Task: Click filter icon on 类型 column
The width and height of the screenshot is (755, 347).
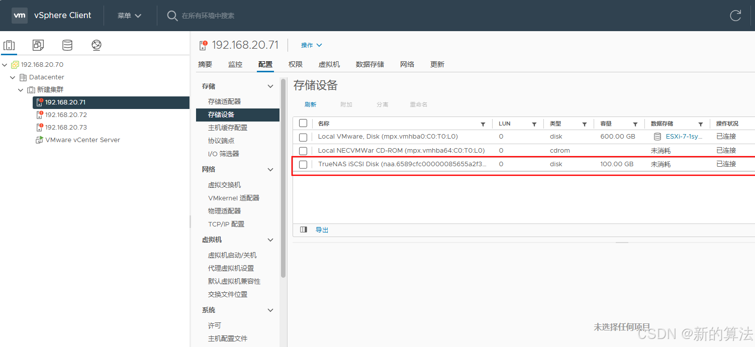Action: (x=585, y=124)
